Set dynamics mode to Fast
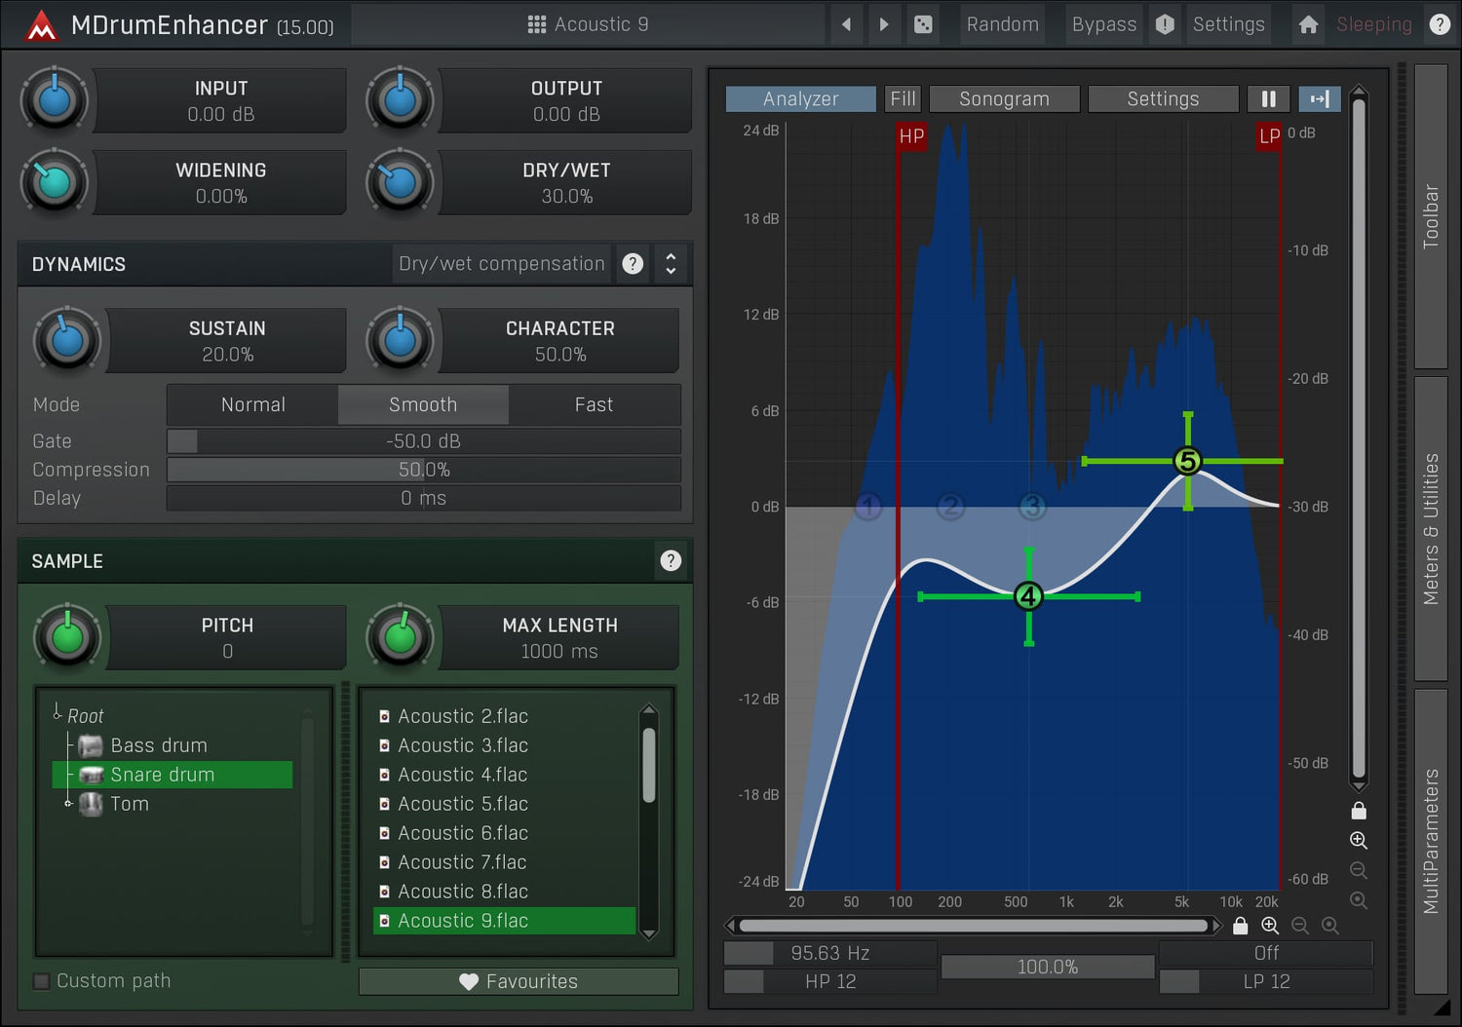Viewport: 1462px width, 1027px height. [594, 404]
